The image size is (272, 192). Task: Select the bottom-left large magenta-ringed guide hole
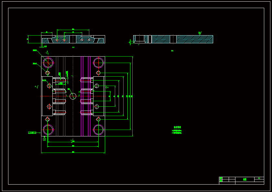(48, 130)
